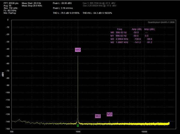This screenshot has height=134, width=180.
Task: Select the M3 marker flag on the plot
Action: coord(109,114)
